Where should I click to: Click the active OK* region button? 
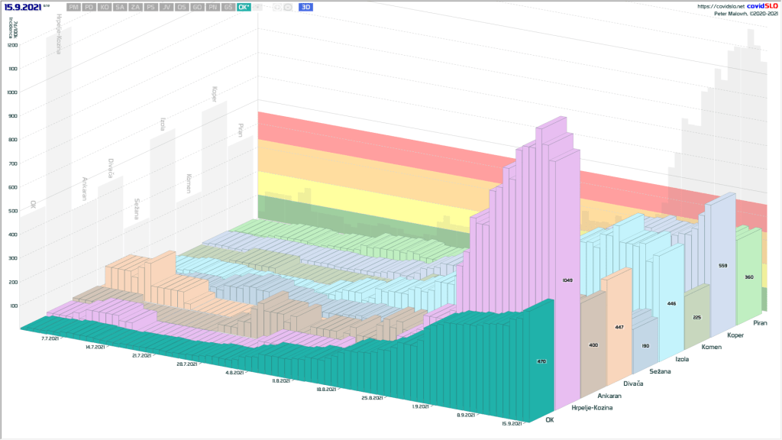coord(244,7)
